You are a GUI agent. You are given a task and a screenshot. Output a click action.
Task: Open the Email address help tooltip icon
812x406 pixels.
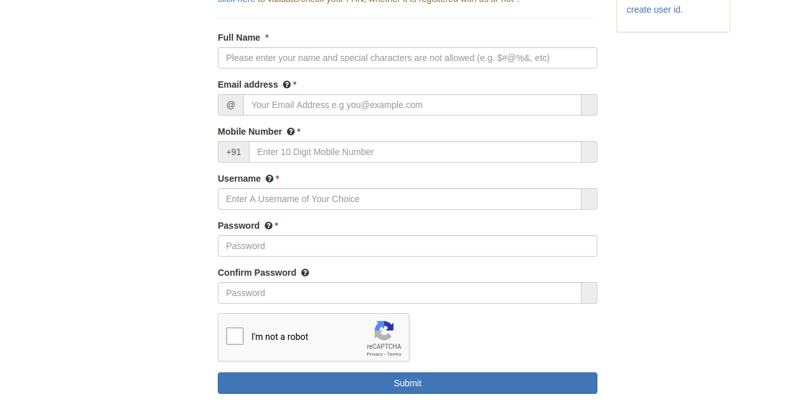(285, 85)
